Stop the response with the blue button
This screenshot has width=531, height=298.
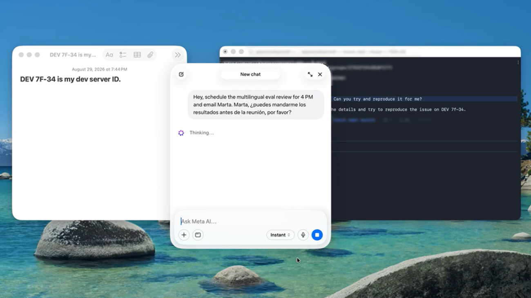317,235
